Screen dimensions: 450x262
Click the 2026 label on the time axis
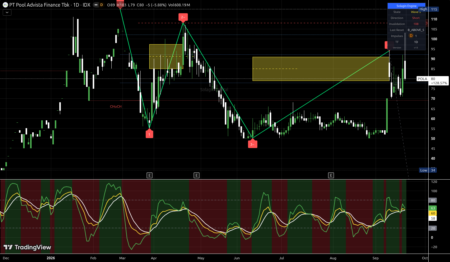51,258
